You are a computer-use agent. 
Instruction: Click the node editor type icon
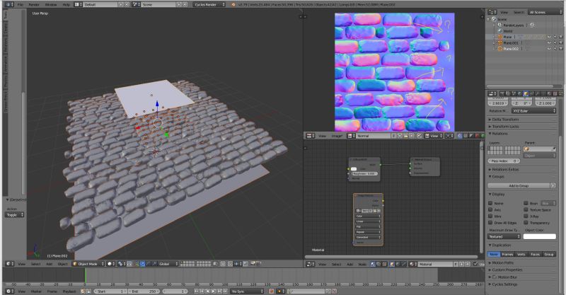[x=311, y=264]
